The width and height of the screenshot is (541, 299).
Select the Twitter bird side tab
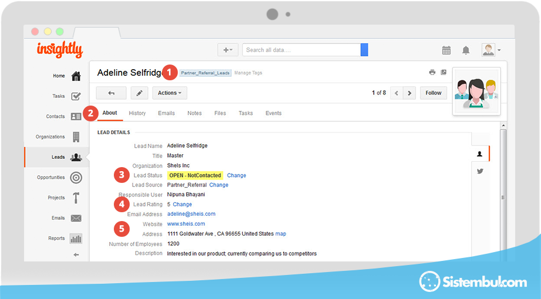click(x=480, y=171)
